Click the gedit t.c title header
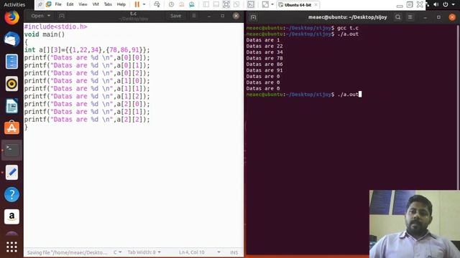The width and height of the screenshot is (460, 258). (134, 16)
